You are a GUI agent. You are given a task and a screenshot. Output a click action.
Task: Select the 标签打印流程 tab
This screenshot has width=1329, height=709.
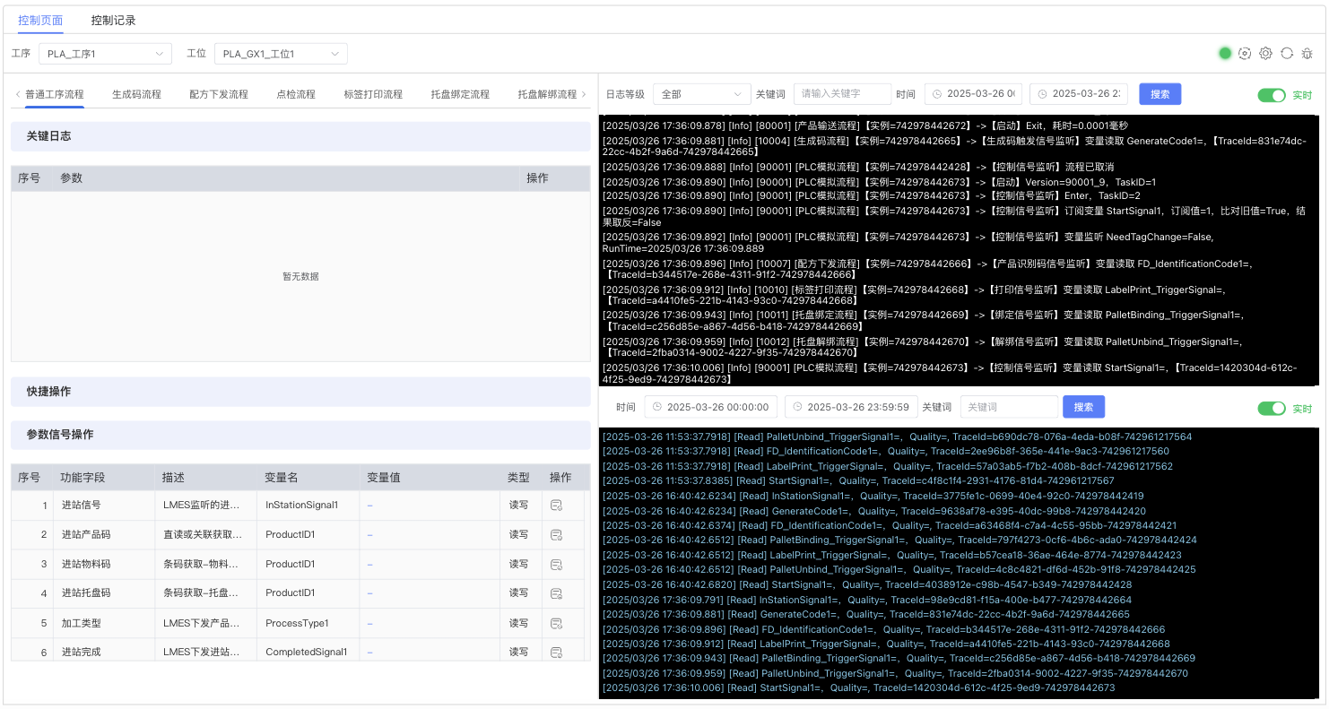pyautogui.click(x=373, y=94)
